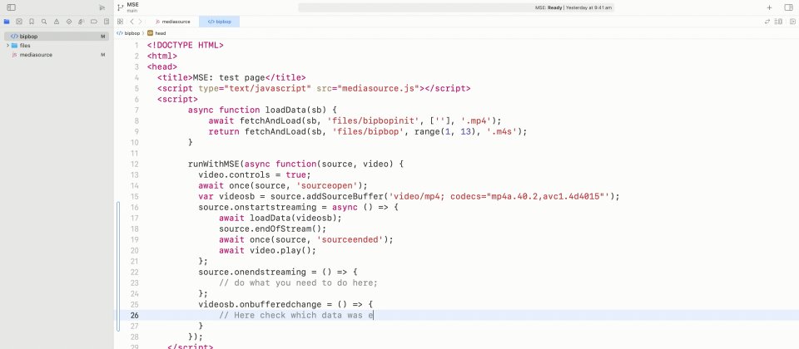The image size is (799, 349).
Task: Click line number 26 in the gutter
Action: point(134,316)
